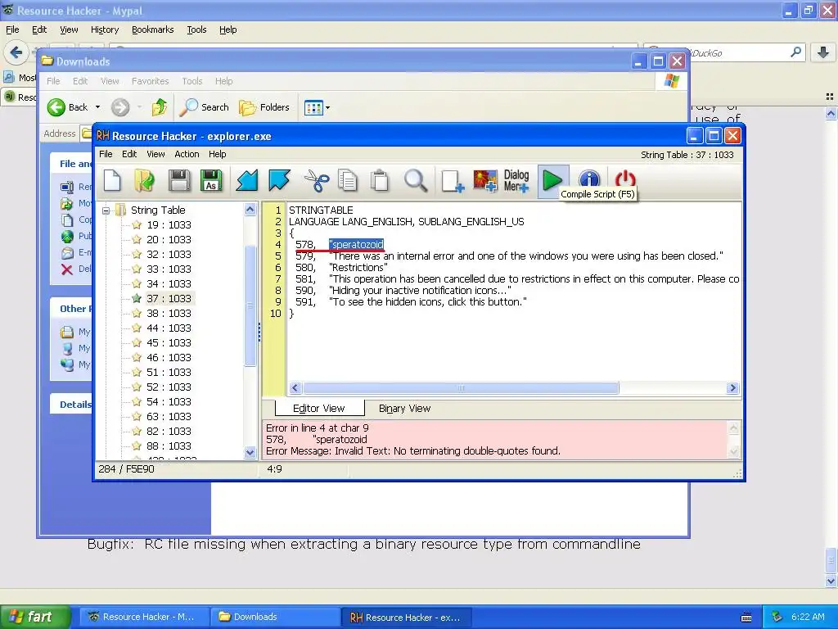
Task: Paste with the clipboard icon
Action: [x=380, y=180]
